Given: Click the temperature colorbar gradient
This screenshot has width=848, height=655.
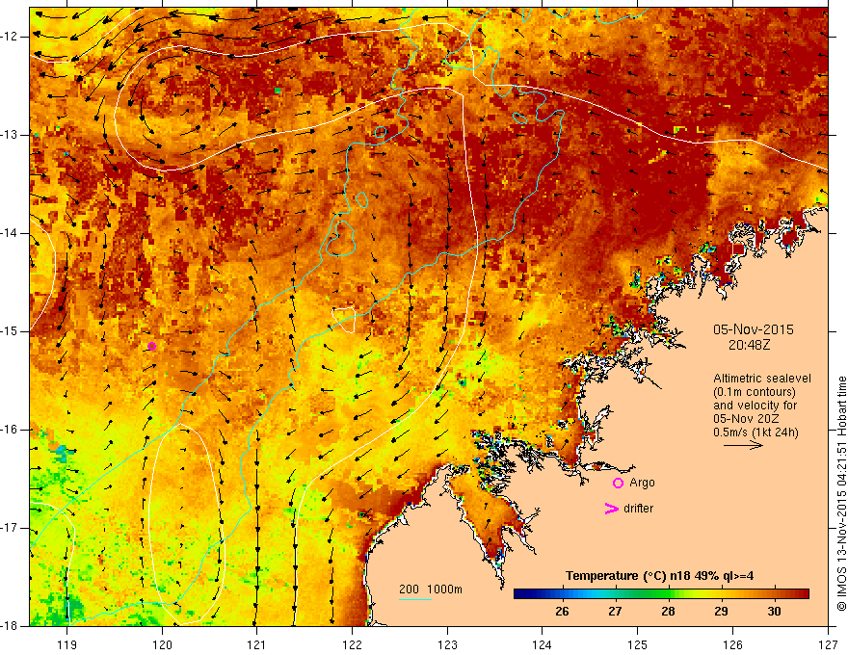Looking at the screenshot, I should click(x=661, y=593).
